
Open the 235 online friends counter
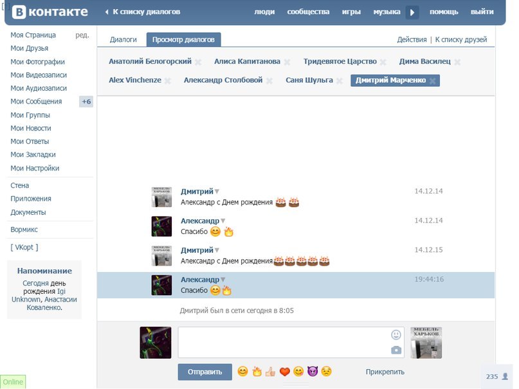pyautogui.click(x=496, y=376)
